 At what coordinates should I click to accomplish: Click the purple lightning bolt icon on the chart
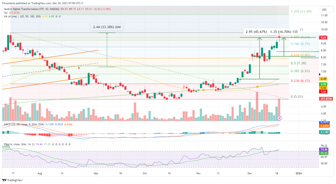[279, 118]
